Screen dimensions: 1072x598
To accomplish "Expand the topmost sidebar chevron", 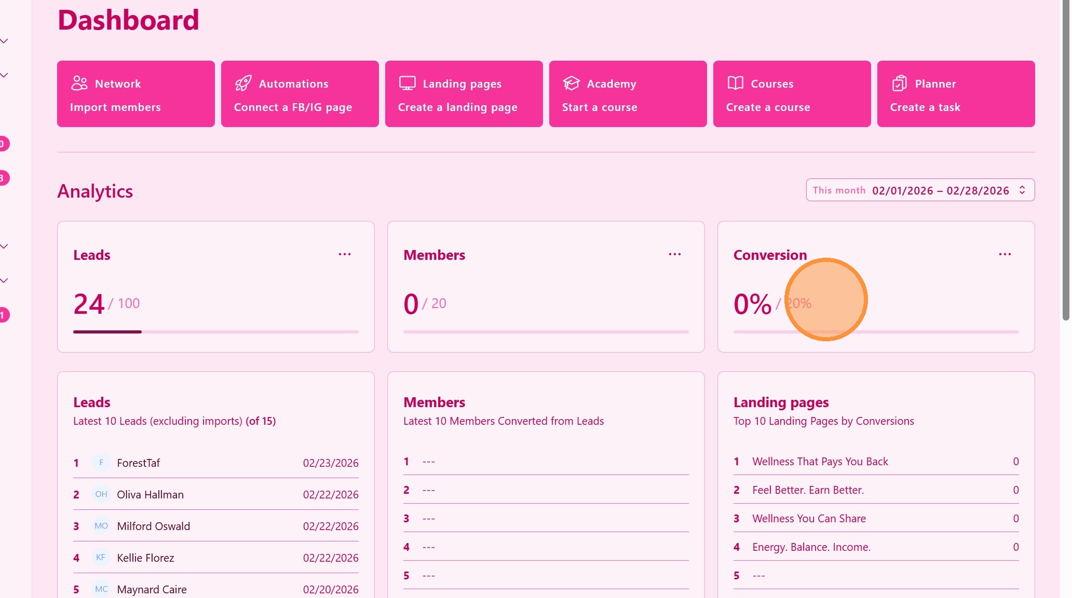I will coord(4,41).
